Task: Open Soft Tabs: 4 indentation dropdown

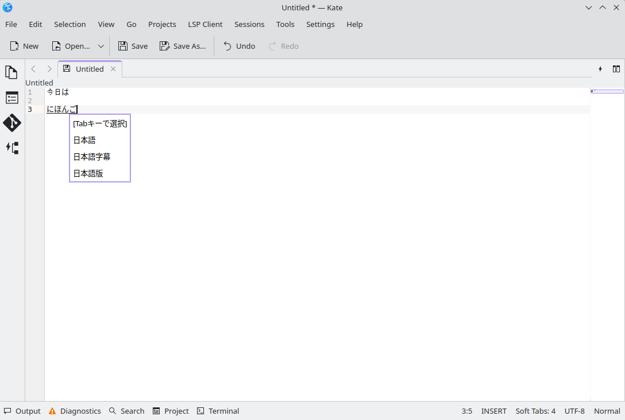Action: click(x=535, y=411)
